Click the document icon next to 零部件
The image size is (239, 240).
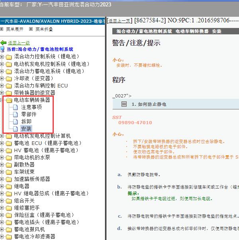pos(15,115)
